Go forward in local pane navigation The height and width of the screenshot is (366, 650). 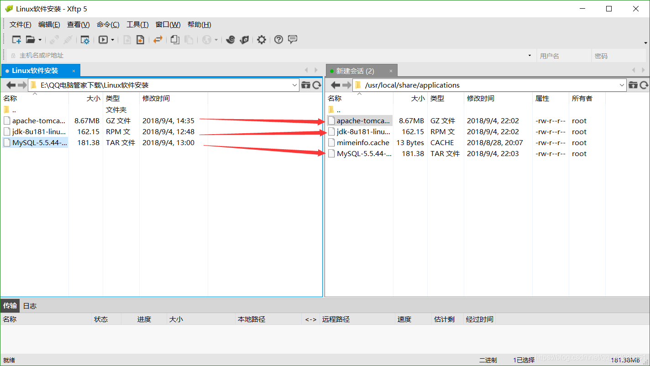(x=22, y=85)
